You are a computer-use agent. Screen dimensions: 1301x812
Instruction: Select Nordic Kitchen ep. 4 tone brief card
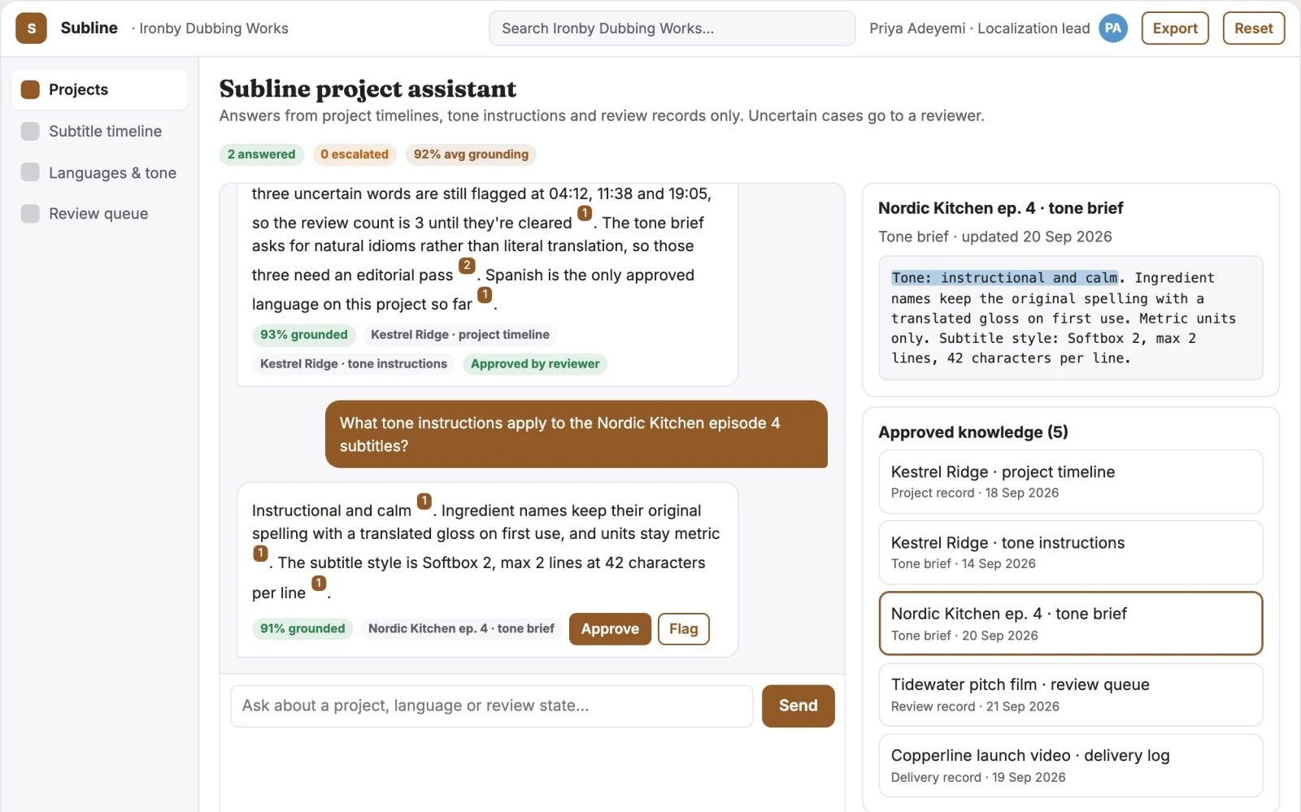pos(1070,623)
